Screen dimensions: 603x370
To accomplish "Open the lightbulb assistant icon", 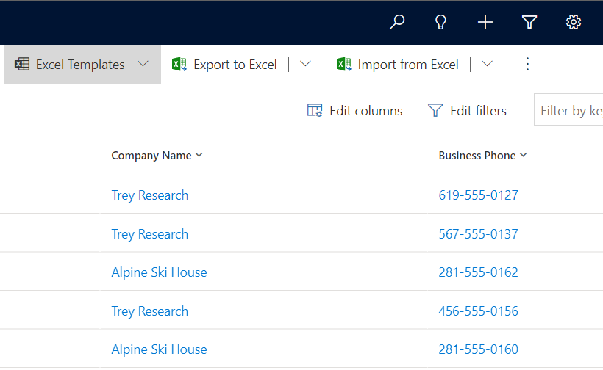I will [441, 22].
